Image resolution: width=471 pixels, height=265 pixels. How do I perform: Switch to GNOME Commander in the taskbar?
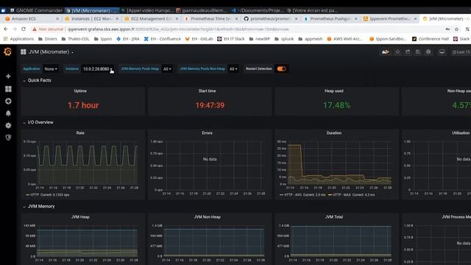(x=36, y=10)
